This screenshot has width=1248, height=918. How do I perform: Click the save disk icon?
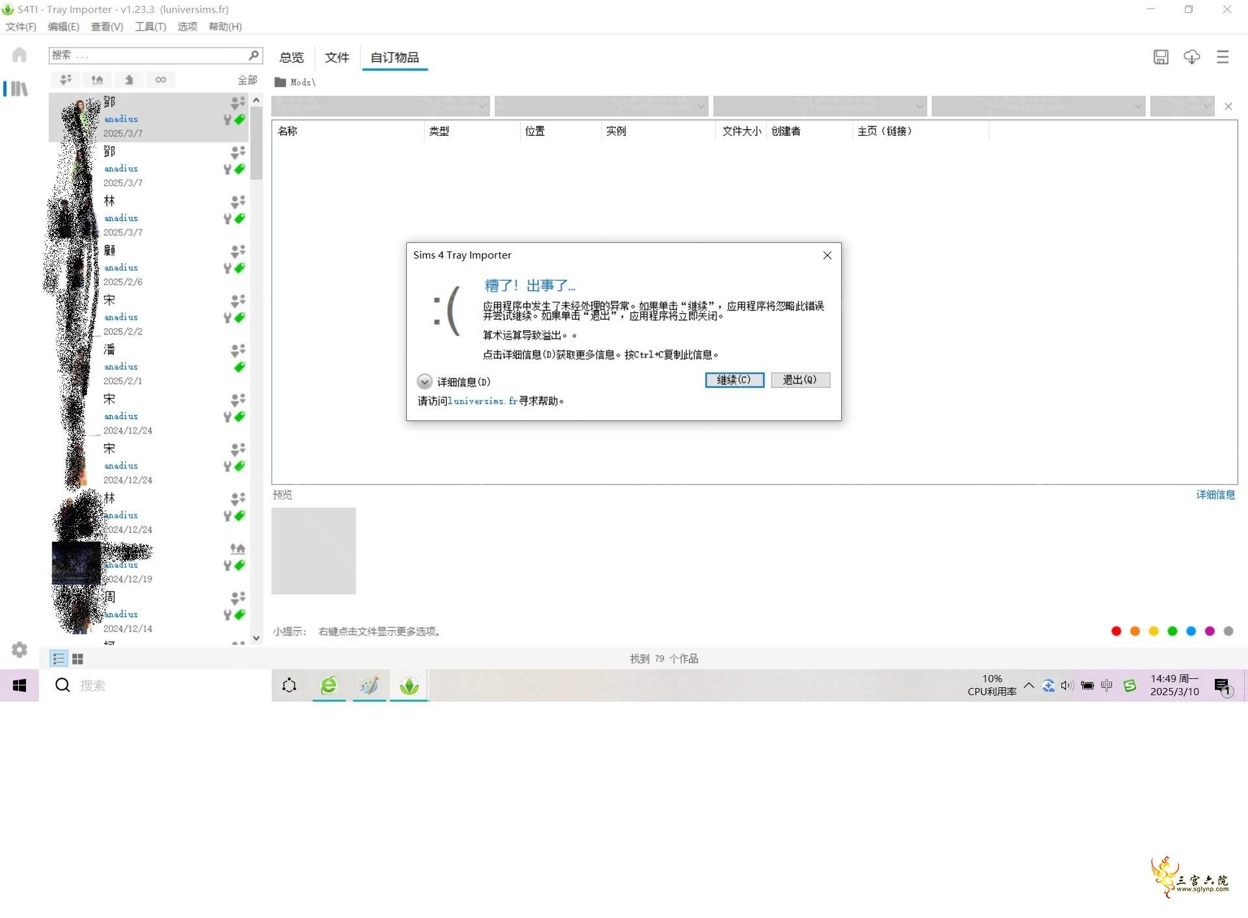(1161, 57)
